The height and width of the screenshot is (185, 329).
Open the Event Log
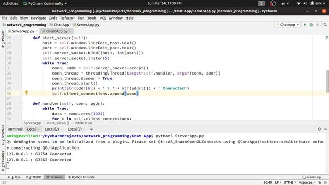(312, 177)
